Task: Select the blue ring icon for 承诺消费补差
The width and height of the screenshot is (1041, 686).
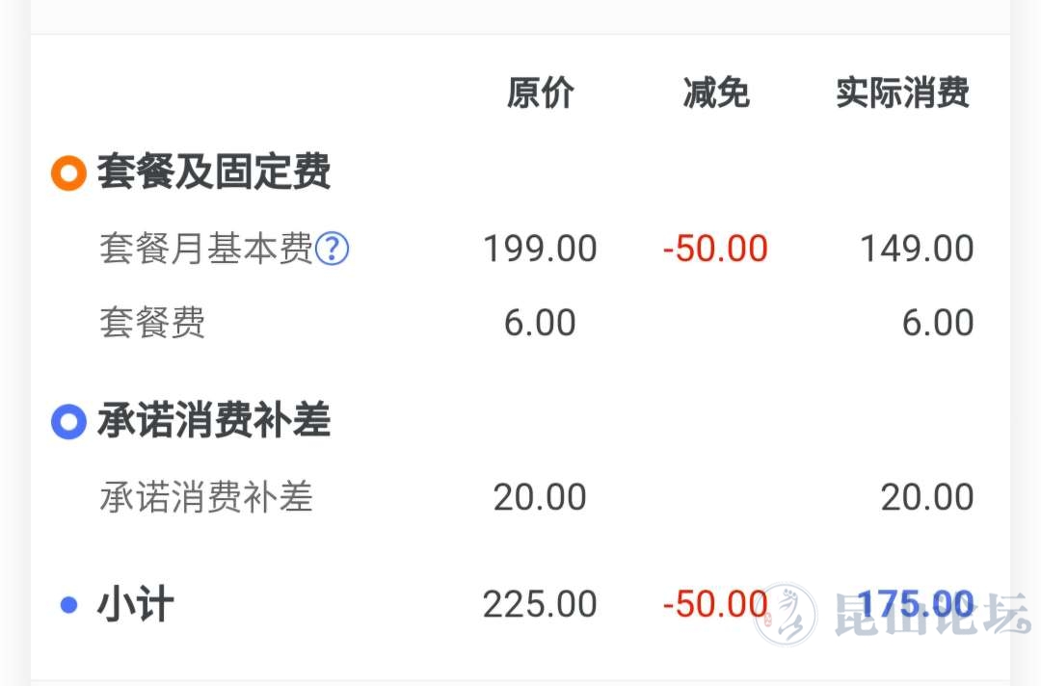Action: [x=69, y=422]
